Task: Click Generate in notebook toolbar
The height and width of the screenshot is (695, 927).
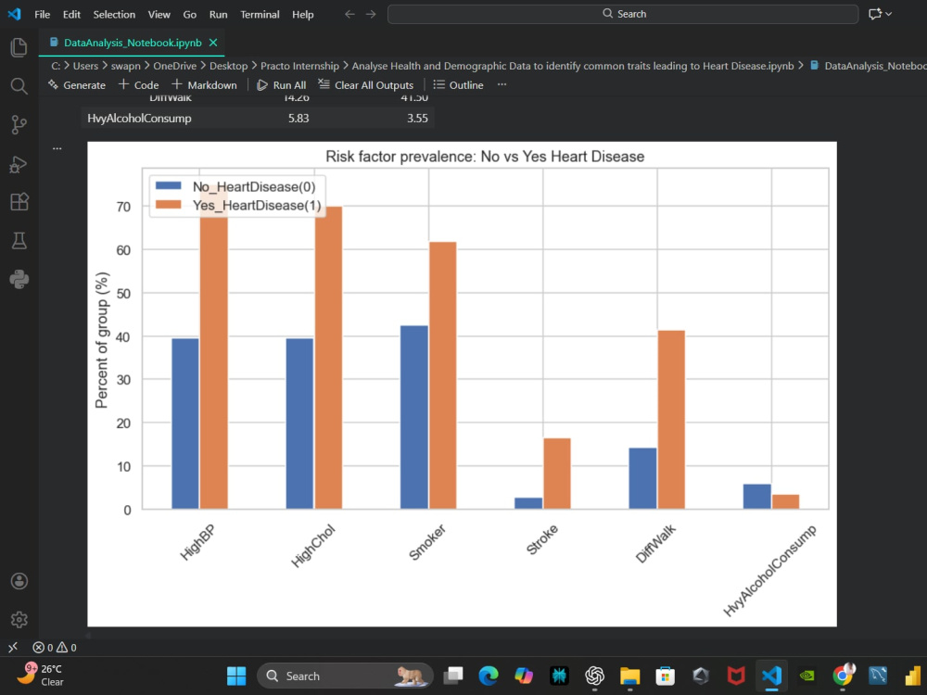Action: tap(77, 85)
